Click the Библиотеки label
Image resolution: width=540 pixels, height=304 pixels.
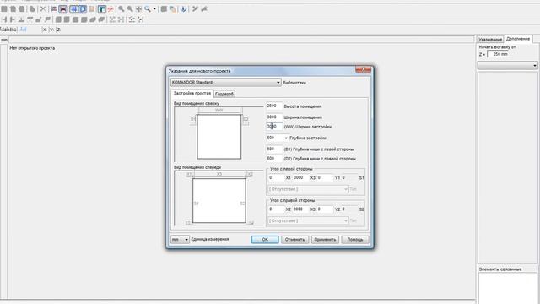point(294,83)
